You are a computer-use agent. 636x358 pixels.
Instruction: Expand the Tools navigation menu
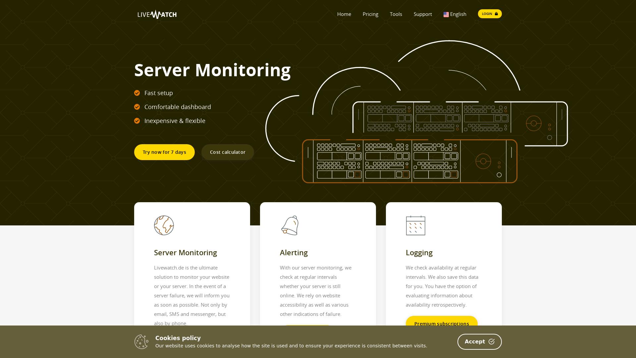396,14
